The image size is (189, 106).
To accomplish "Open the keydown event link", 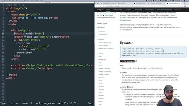I will click(x=101, y=95).
